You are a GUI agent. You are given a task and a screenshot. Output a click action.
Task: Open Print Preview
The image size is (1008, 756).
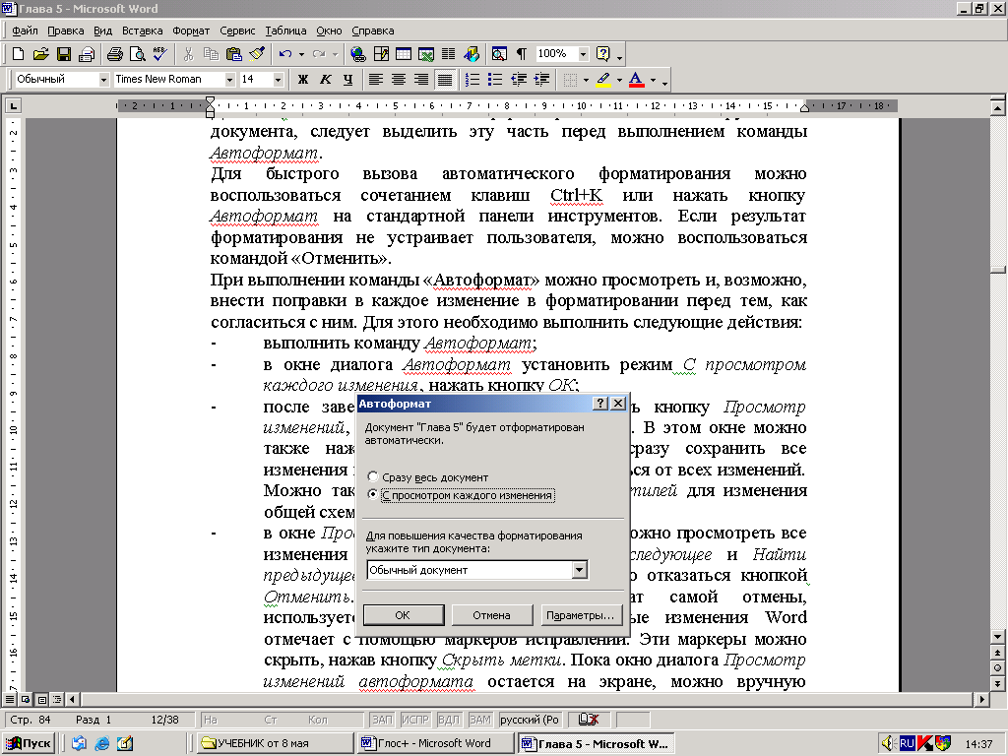click(x=137, y=54)
